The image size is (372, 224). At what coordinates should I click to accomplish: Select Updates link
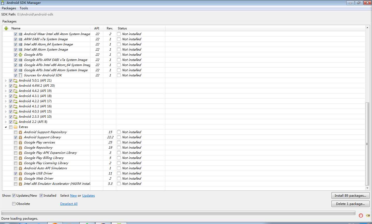pyautogui.click(x=88, y=196)
